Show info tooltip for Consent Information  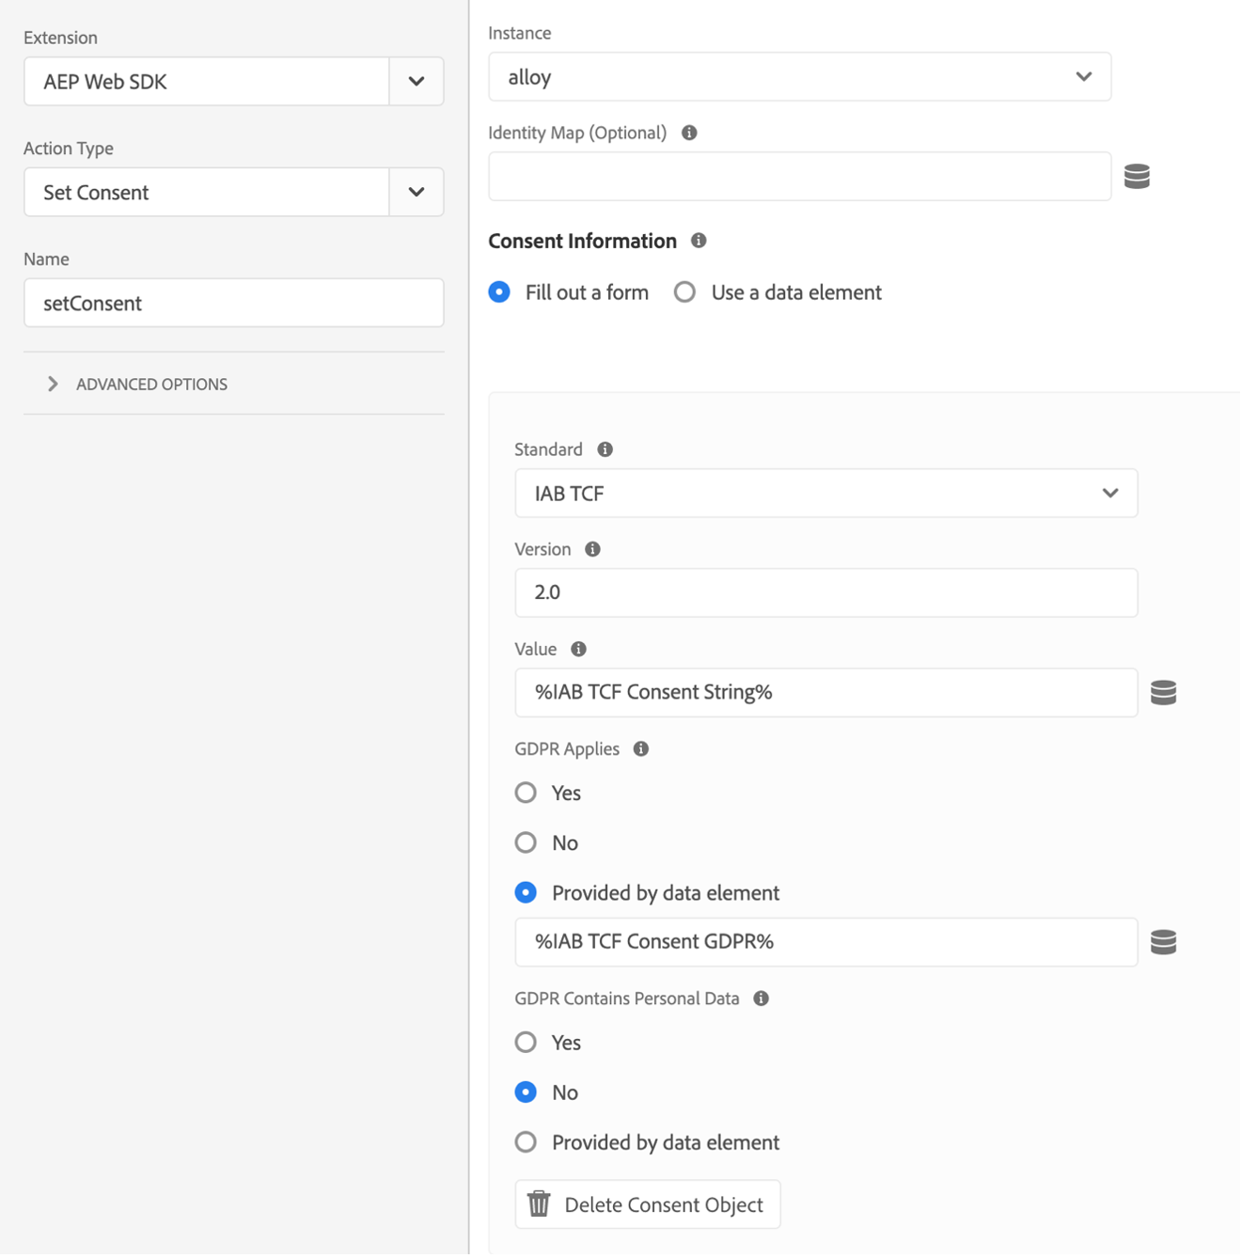point(699,241)
